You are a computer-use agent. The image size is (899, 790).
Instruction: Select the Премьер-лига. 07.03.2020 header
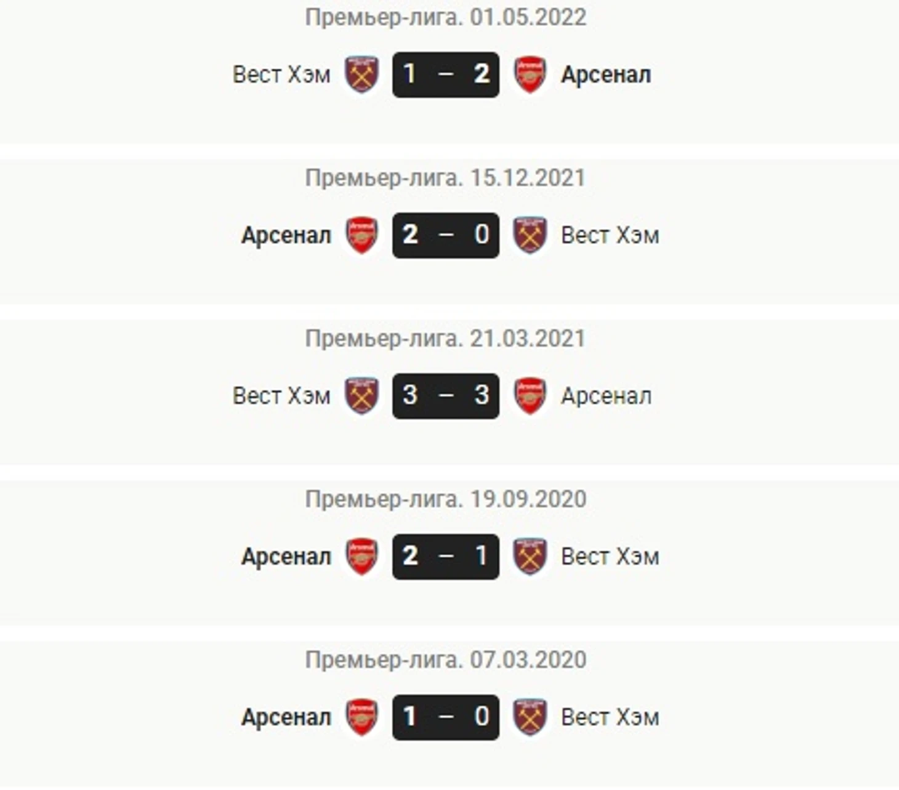pyautogui.click(x=445, y=660)
